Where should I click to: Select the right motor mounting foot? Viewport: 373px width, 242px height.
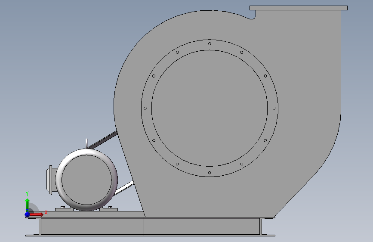point(109,209)
